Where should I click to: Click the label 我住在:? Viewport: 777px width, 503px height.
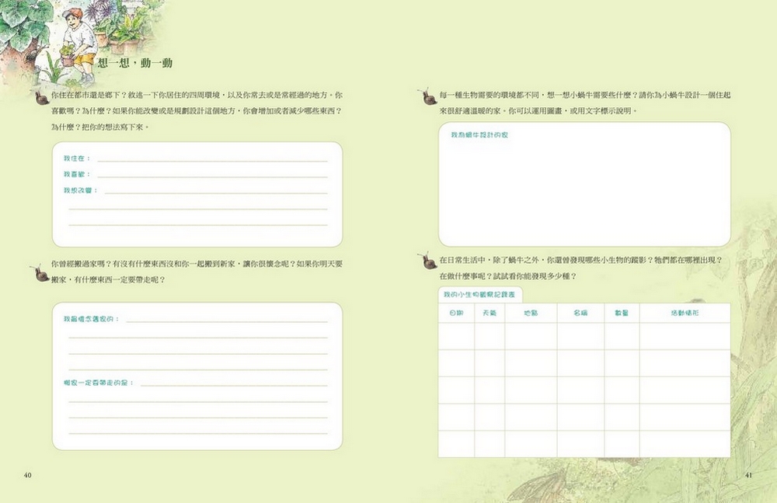point(77,158)
